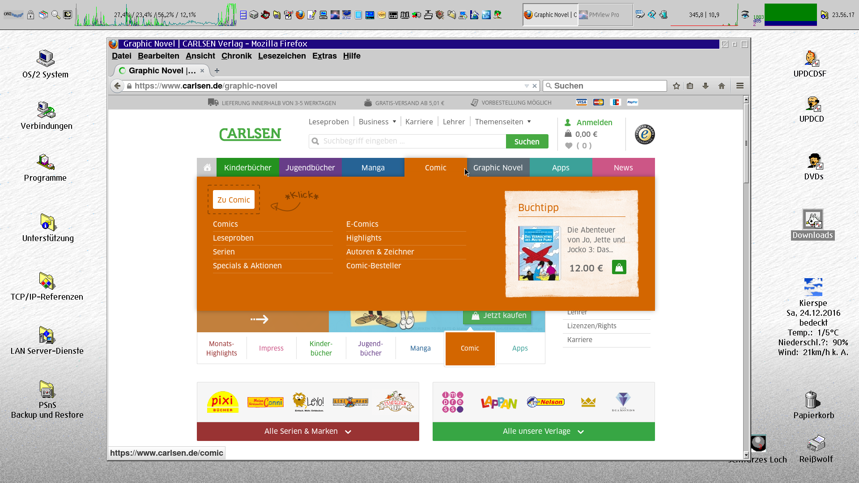Add Buchtipp book to cart with green bag icon

click(x=619, y=267)
